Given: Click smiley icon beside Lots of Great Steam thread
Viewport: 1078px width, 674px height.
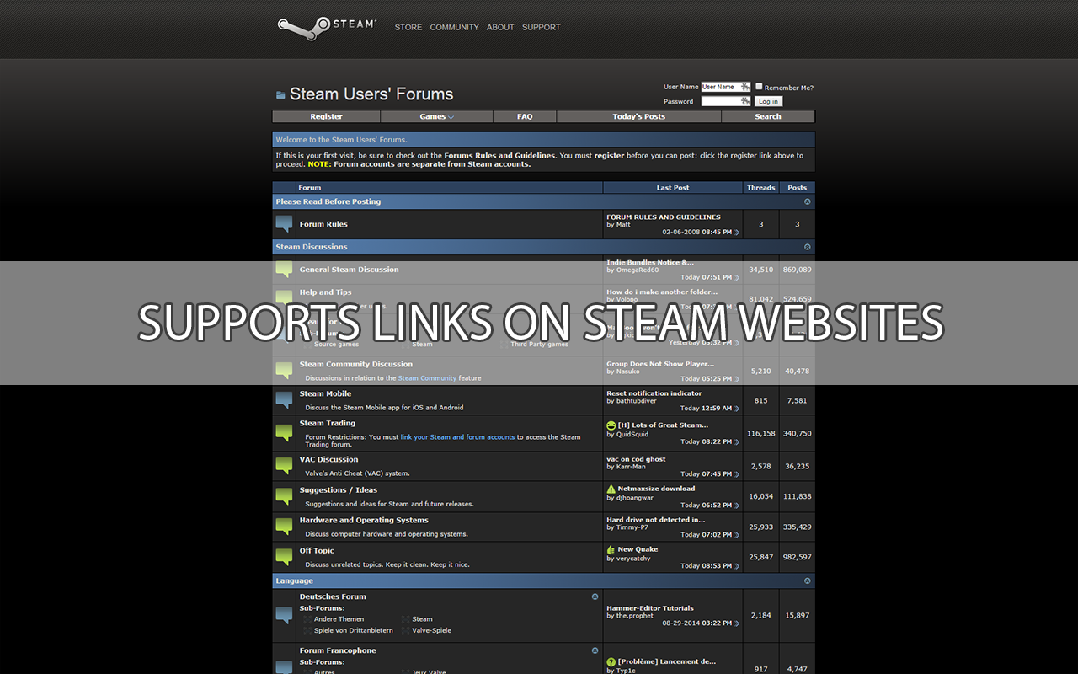Looking at the screenshot, I should click(611, 425).
